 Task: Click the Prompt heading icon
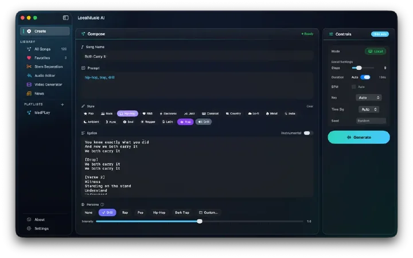83,68
